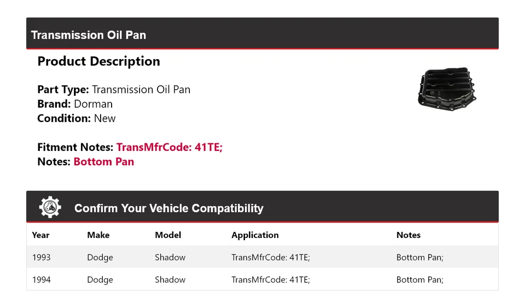The height and width of the screenshot is (308, 525).
Task: Click the Notes column header
Action: pyautogui.click(x=409, y=235)
